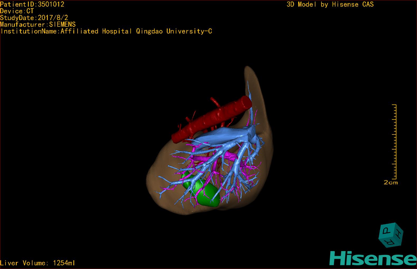Click the 'PatientID:3501012' text

pyautogui.click(x=32, y=4)
